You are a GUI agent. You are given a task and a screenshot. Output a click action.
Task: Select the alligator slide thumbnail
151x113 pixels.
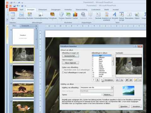pyautogui.click(x=23, y=72)
